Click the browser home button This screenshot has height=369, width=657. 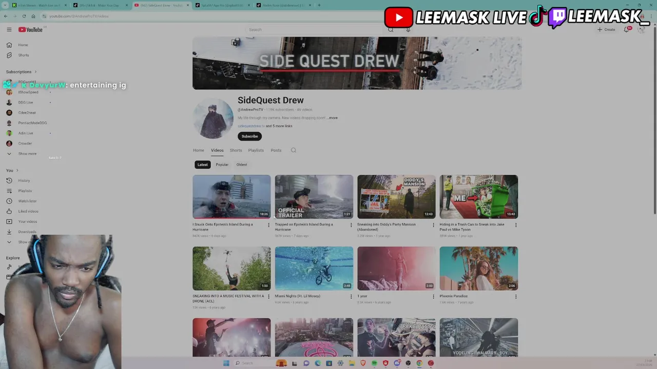(x=33, y=16)
